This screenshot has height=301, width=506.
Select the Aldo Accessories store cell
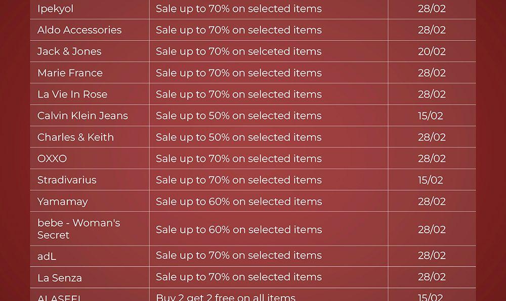(79, 30)
